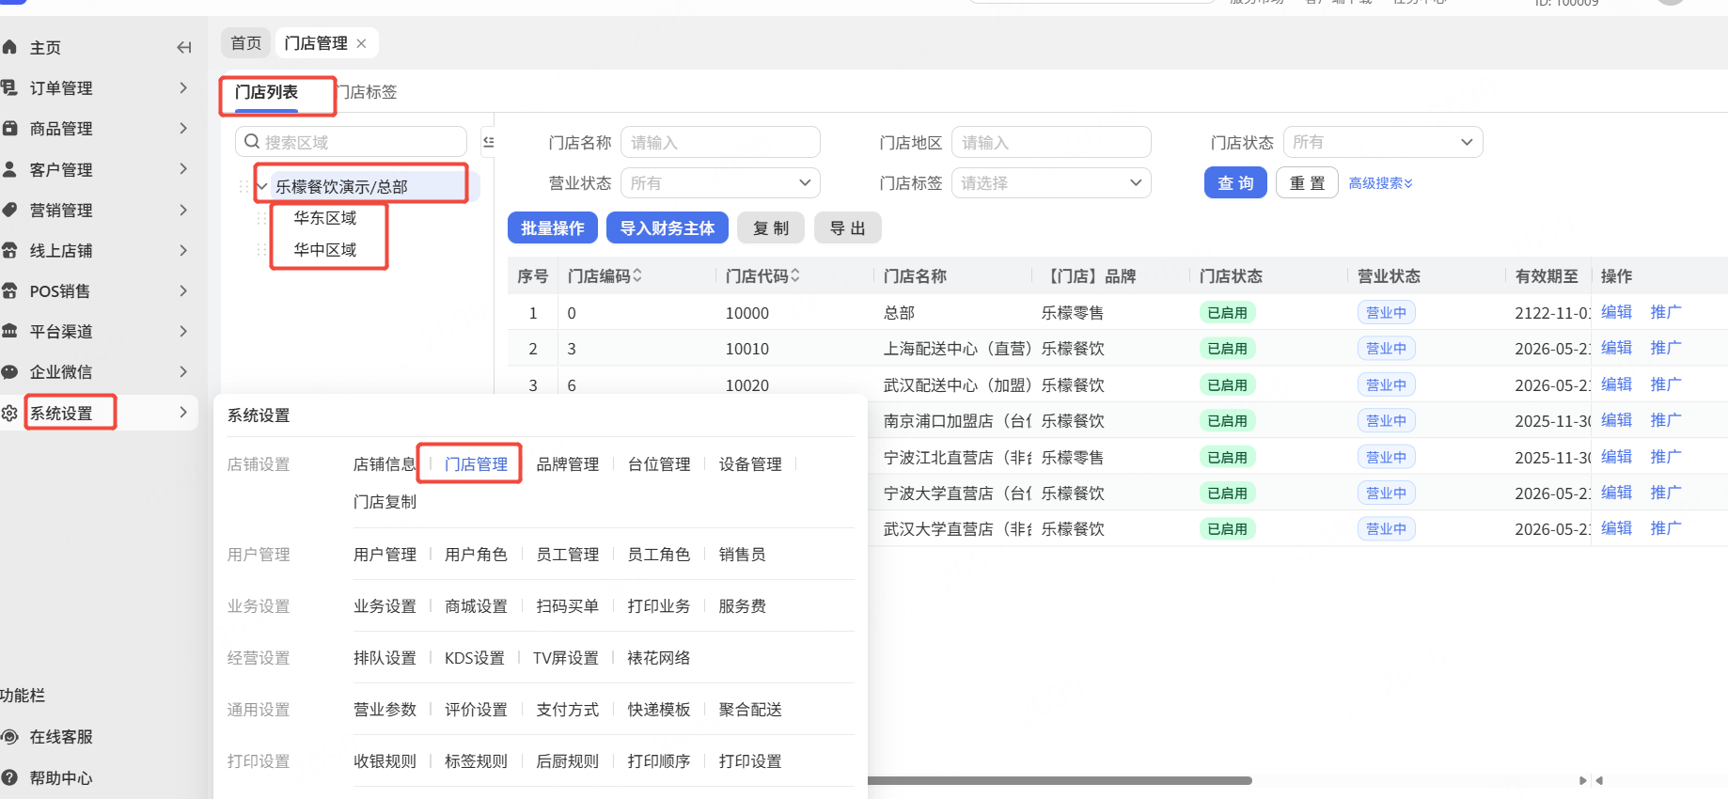Click the right scroll arrow below the table

(1583, 780)
